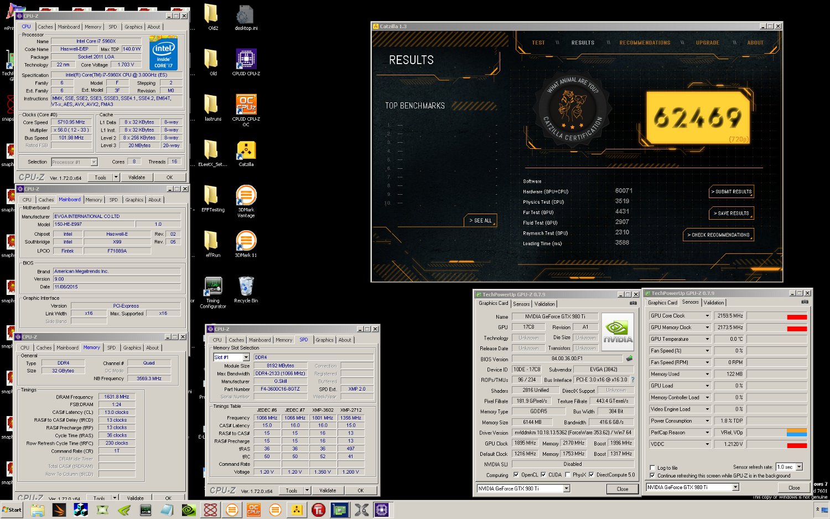Viewport: 830px width, 519px height.
Task: Open GPU selector in GPU-Z Graphics Card window
Action: 567,489
